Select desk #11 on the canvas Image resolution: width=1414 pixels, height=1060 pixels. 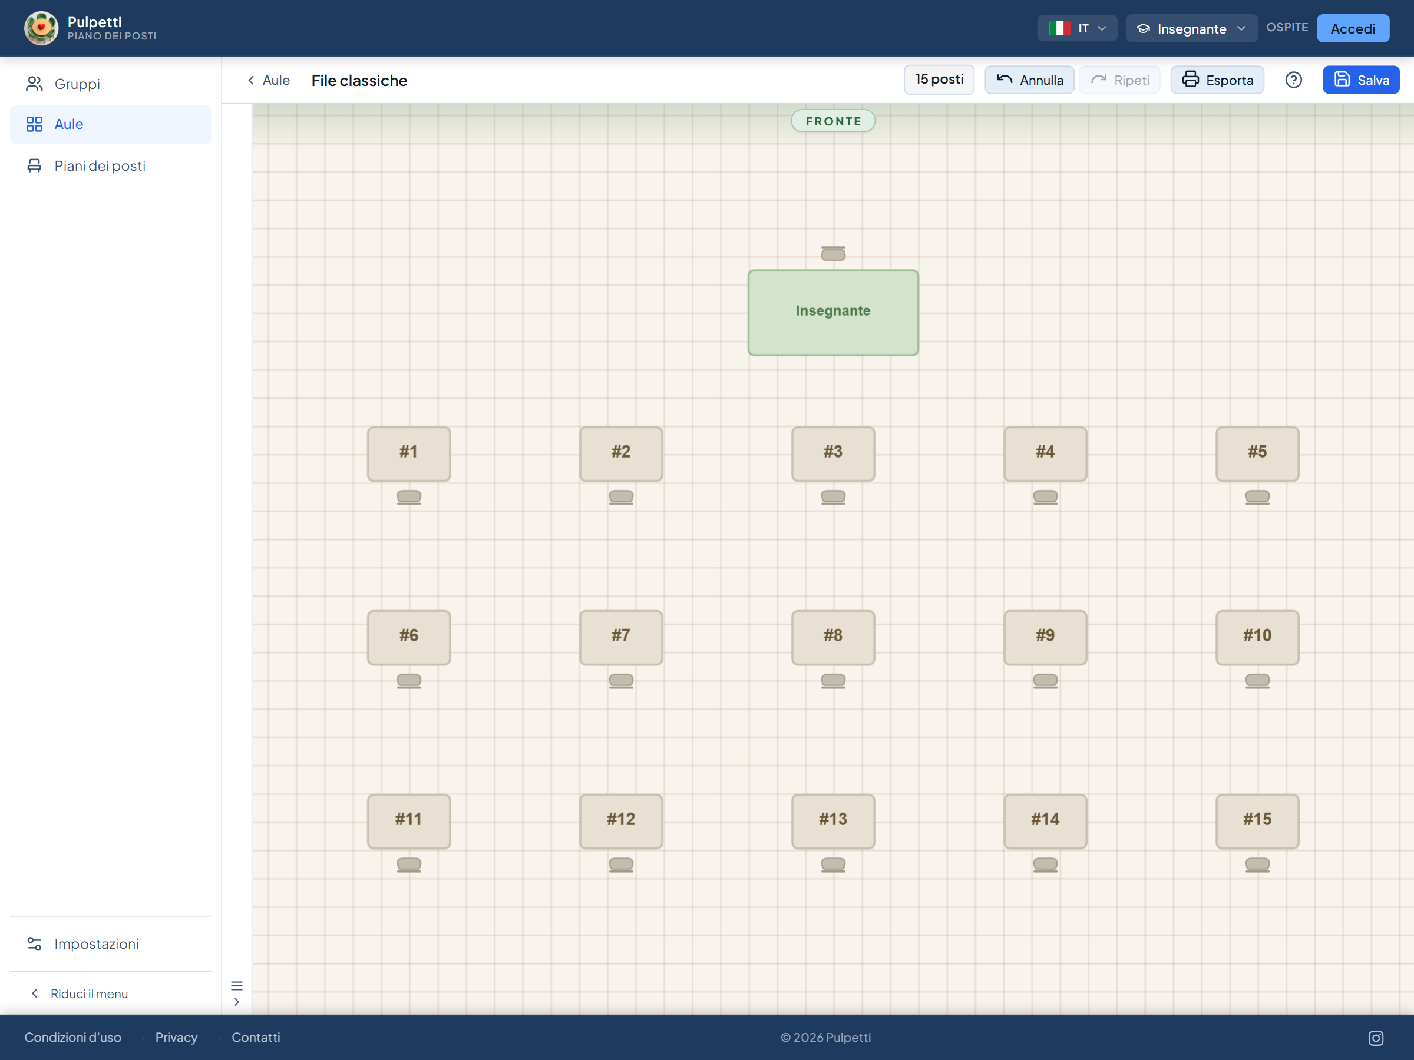[x=409, y=821]
